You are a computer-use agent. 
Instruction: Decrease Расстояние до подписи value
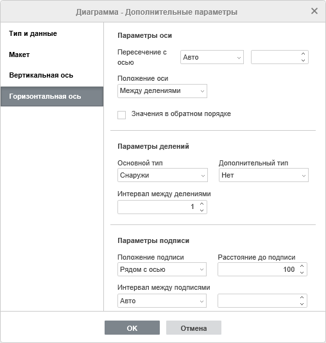tap(302, 272)
